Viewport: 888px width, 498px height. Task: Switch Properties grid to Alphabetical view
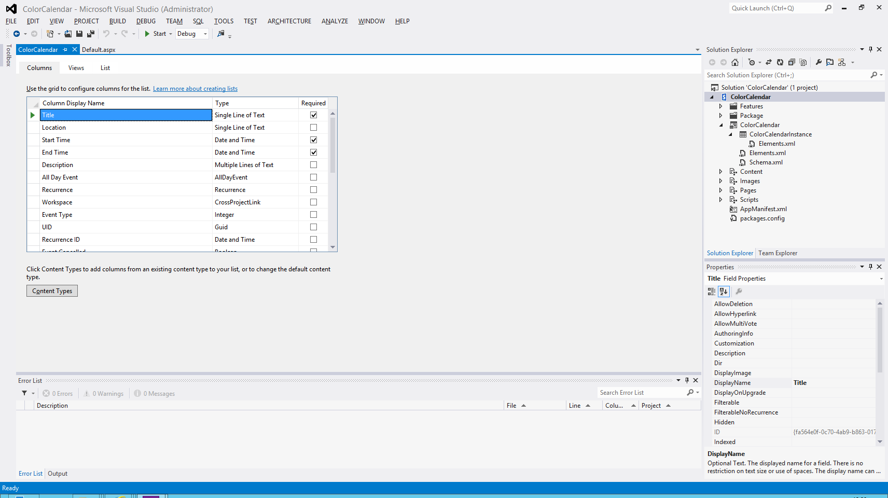click(724, 292)
